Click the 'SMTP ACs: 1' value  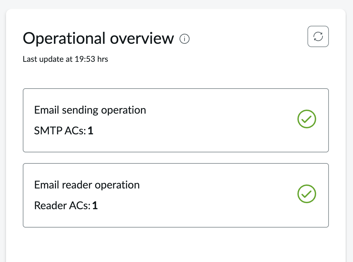[64, 131]
